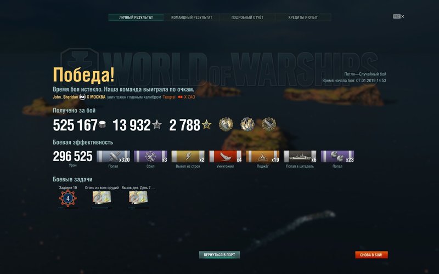The width and height of the screenshot is (439, 274).
Task: Click the x23 secondary hits ribbon
Action: point(337,156)
